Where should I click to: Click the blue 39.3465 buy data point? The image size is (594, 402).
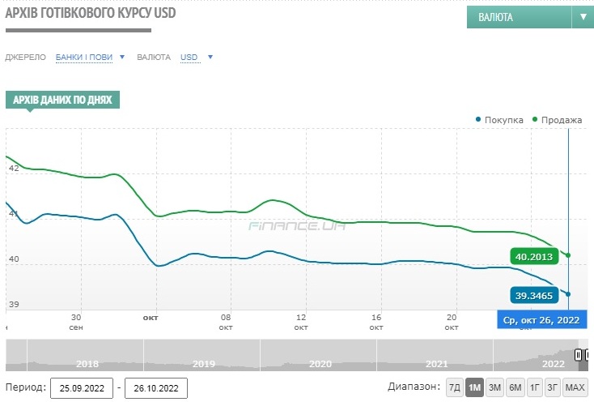coord(568,294)
